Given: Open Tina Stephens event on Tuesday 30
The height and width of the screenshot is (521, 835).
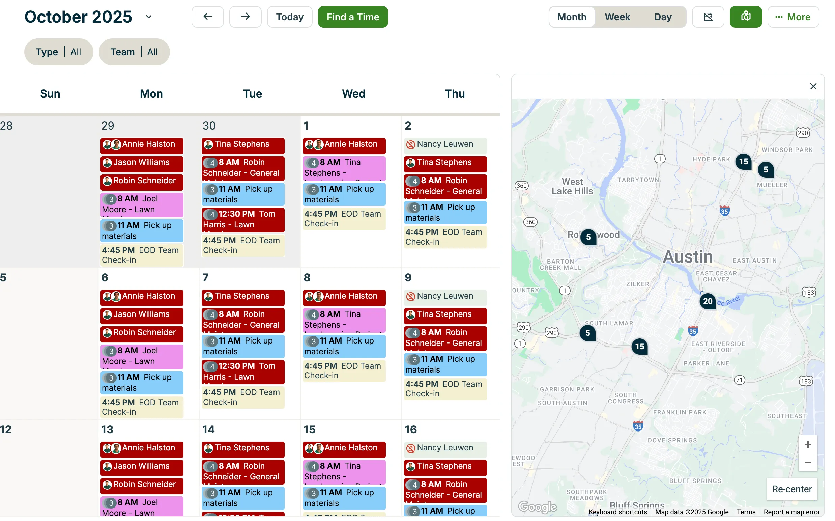Looking at the screenshot, I should (243, 145).
